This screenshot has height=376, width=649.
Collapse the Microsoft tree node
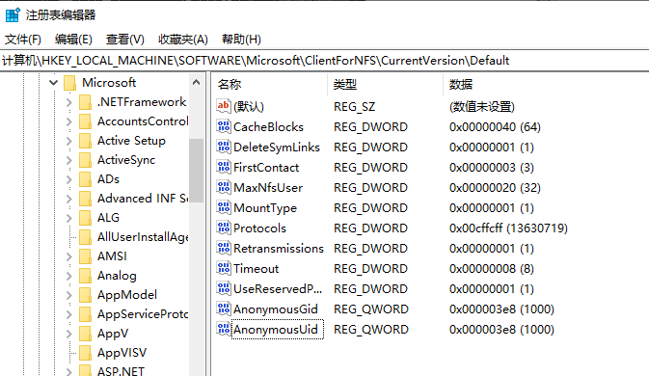(x=53, y=83)
